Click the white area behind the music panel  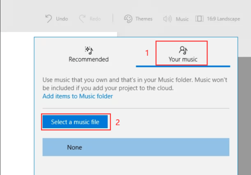click(17, 103)
